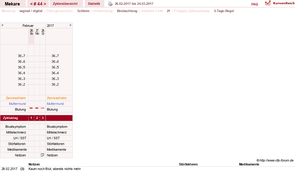Open the Zyklenübersicht tab
295x176 pixels.
point(65,4)
